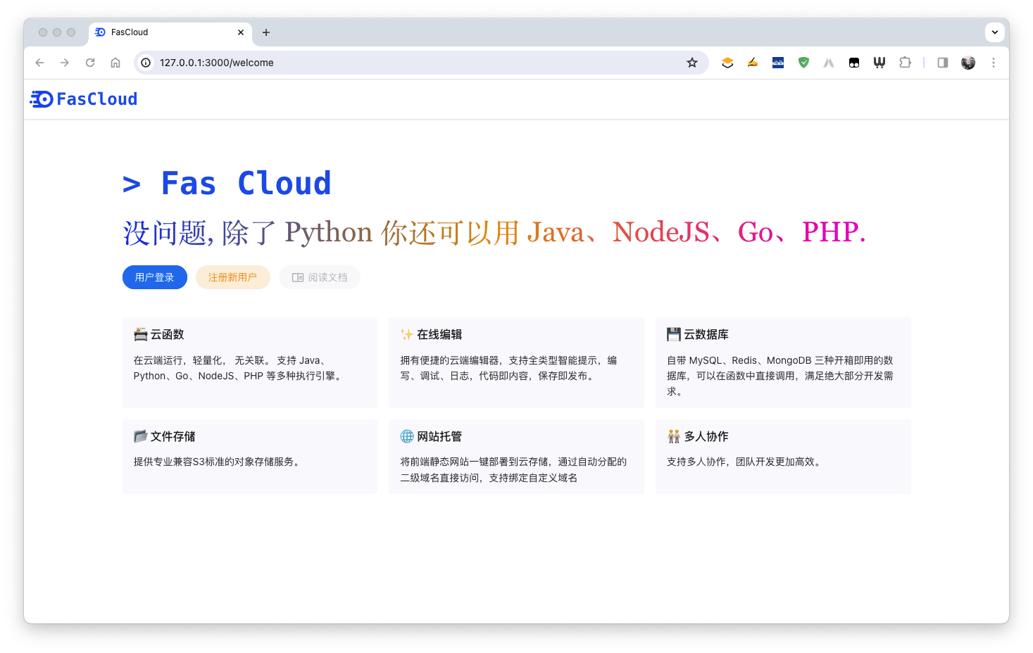
Task: Click the gradient slogan text mentioning Python
Action: (x=494, y=232)
